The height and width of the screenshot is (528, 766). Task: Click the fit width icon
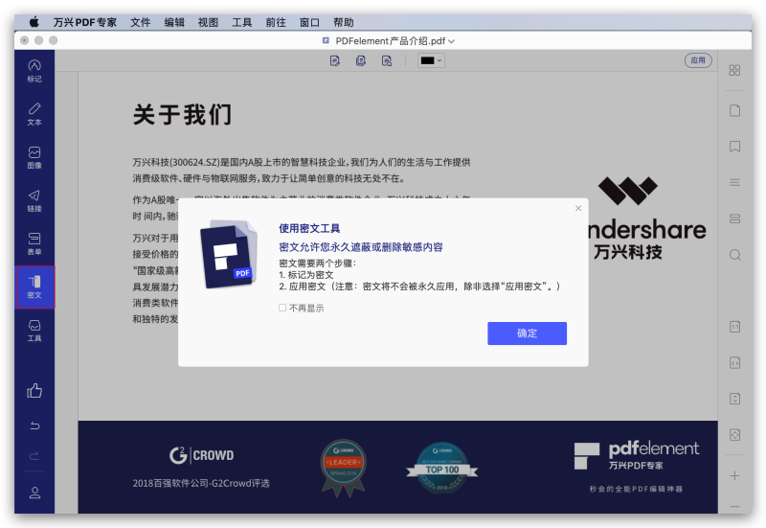tap(734, 363)
